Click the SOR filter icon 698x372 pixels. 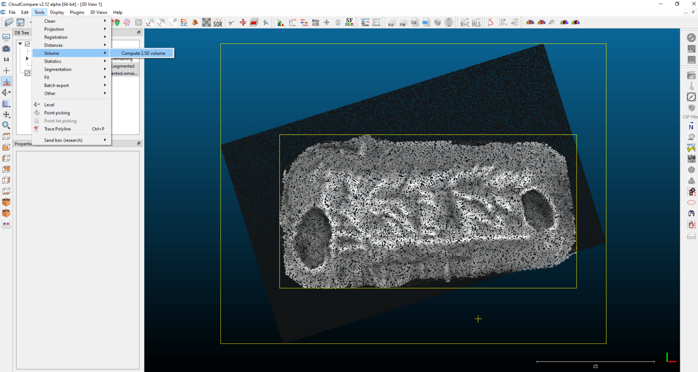(218, 23)
